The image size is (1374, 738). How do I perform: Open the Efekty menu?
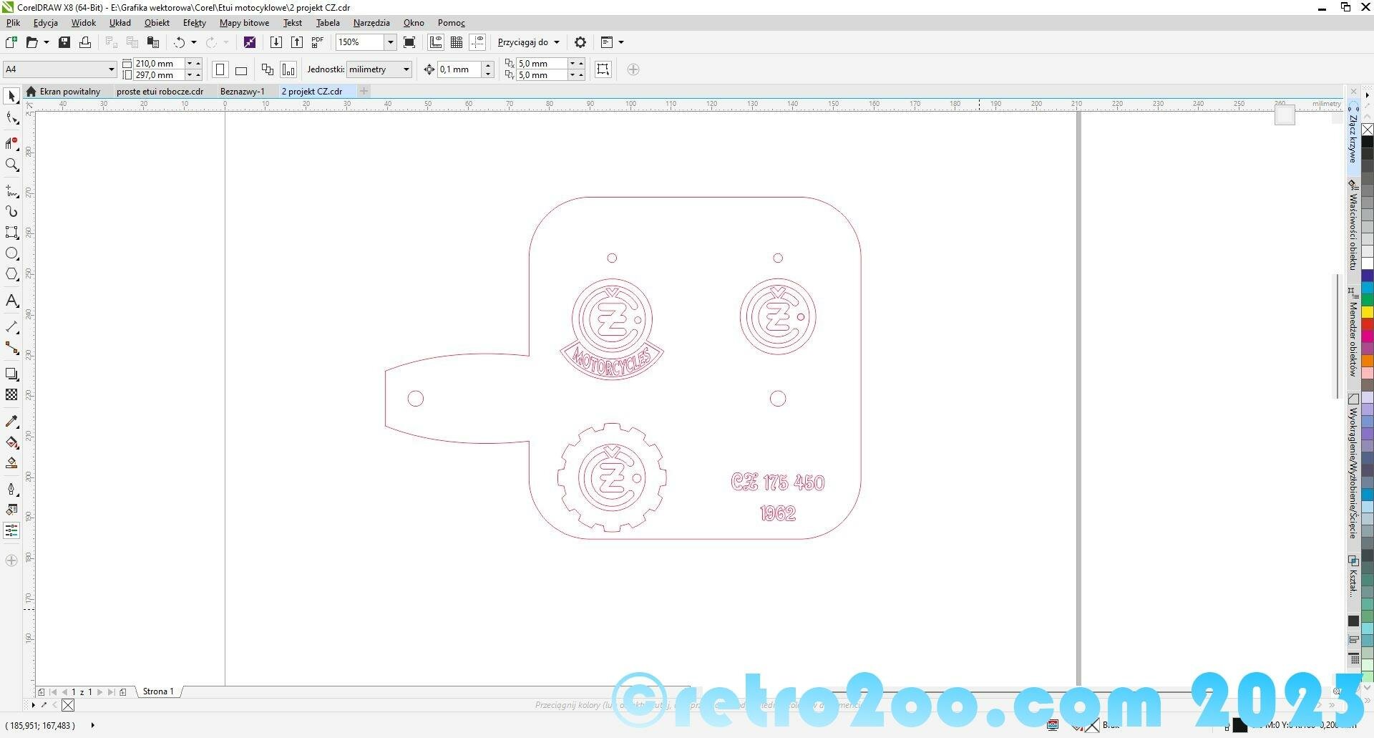(x=194, y=23)
